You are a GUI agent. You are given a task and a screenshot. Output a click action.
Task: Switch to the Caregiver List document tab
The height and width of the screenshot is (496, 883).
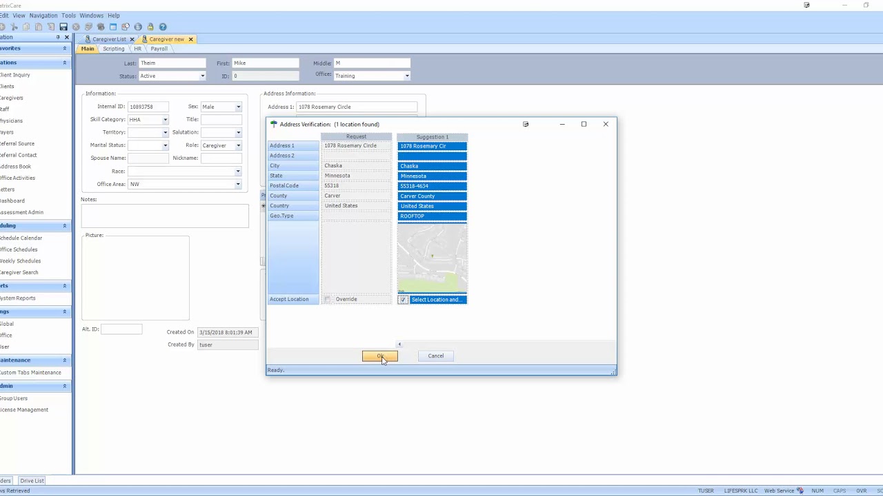tap(110, 39)
